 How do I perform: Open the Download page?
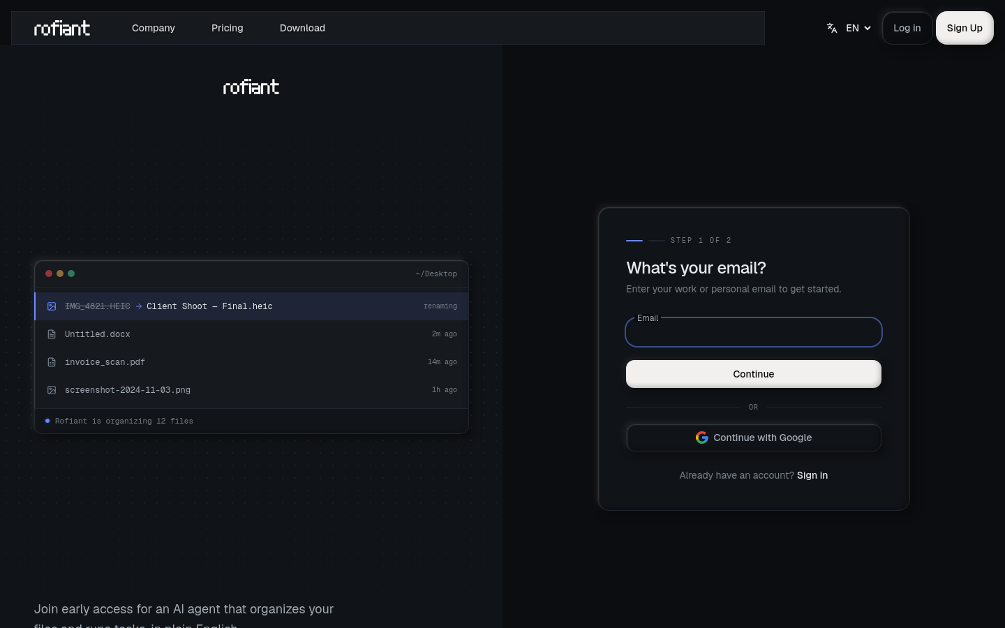tap(302, 28)
